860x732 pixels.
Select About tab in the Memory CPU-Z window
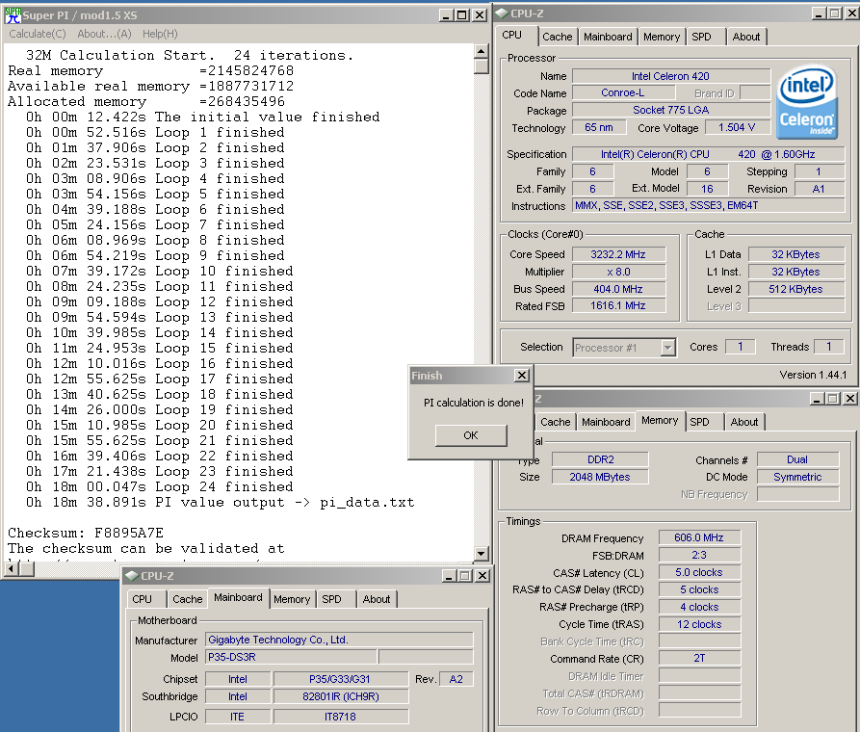click(744, 422)
